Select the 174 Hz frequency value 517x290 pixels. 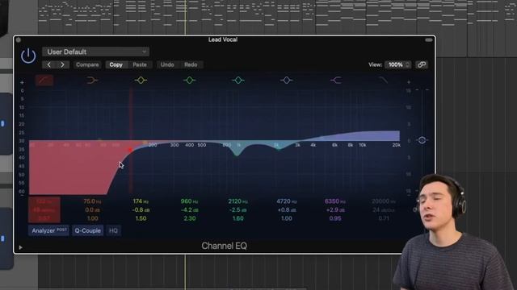141,201
